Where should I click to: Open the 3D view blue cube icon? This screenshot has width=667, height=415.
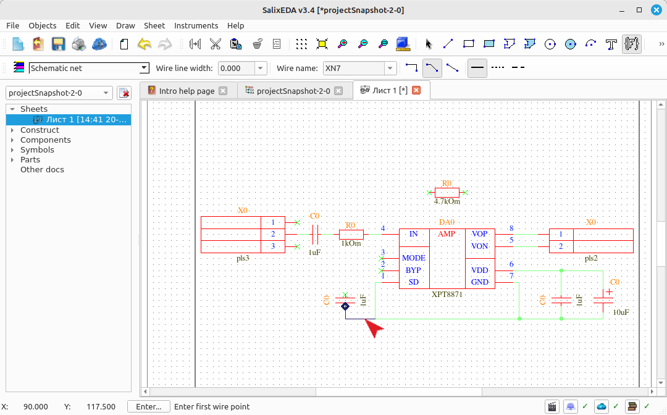403,44
